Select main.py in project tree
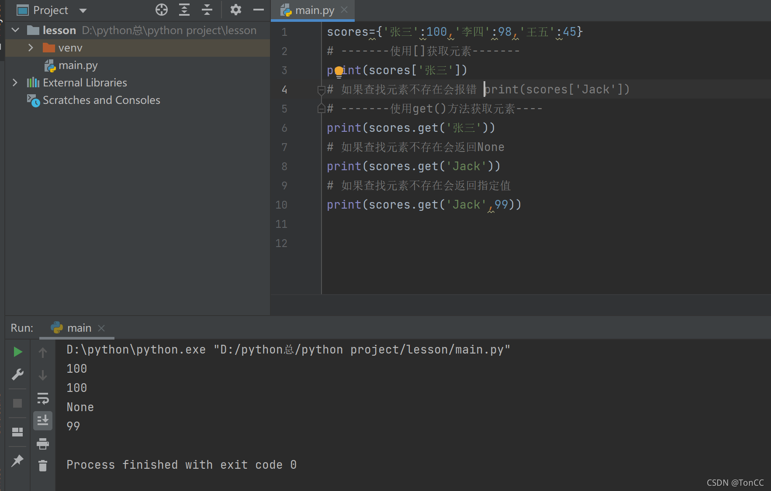 pos(78,65)
